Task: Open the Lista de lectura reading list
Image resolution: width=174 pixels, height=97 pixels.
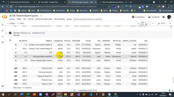Action: click(166, 11)
